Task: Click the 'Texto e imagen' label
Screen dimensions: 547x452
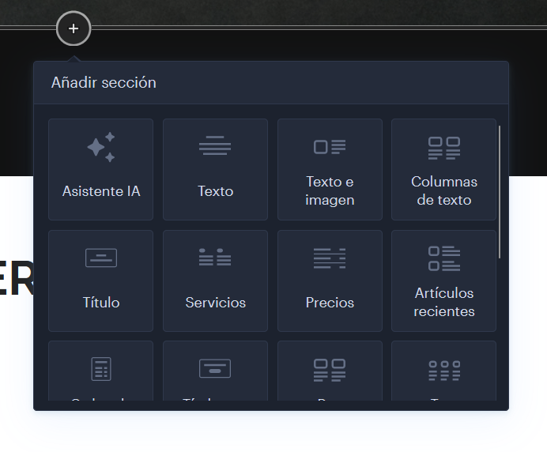Action: tap(330, 191)
